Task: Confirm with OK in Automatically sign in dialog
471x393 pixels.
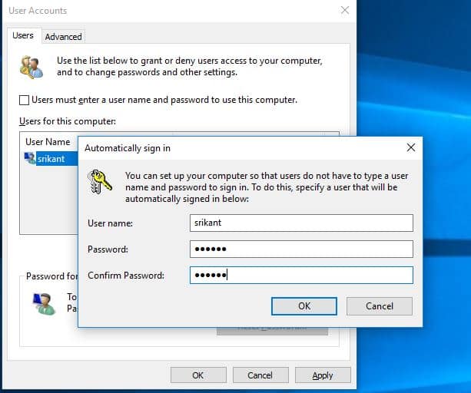Action: point(304,306)
